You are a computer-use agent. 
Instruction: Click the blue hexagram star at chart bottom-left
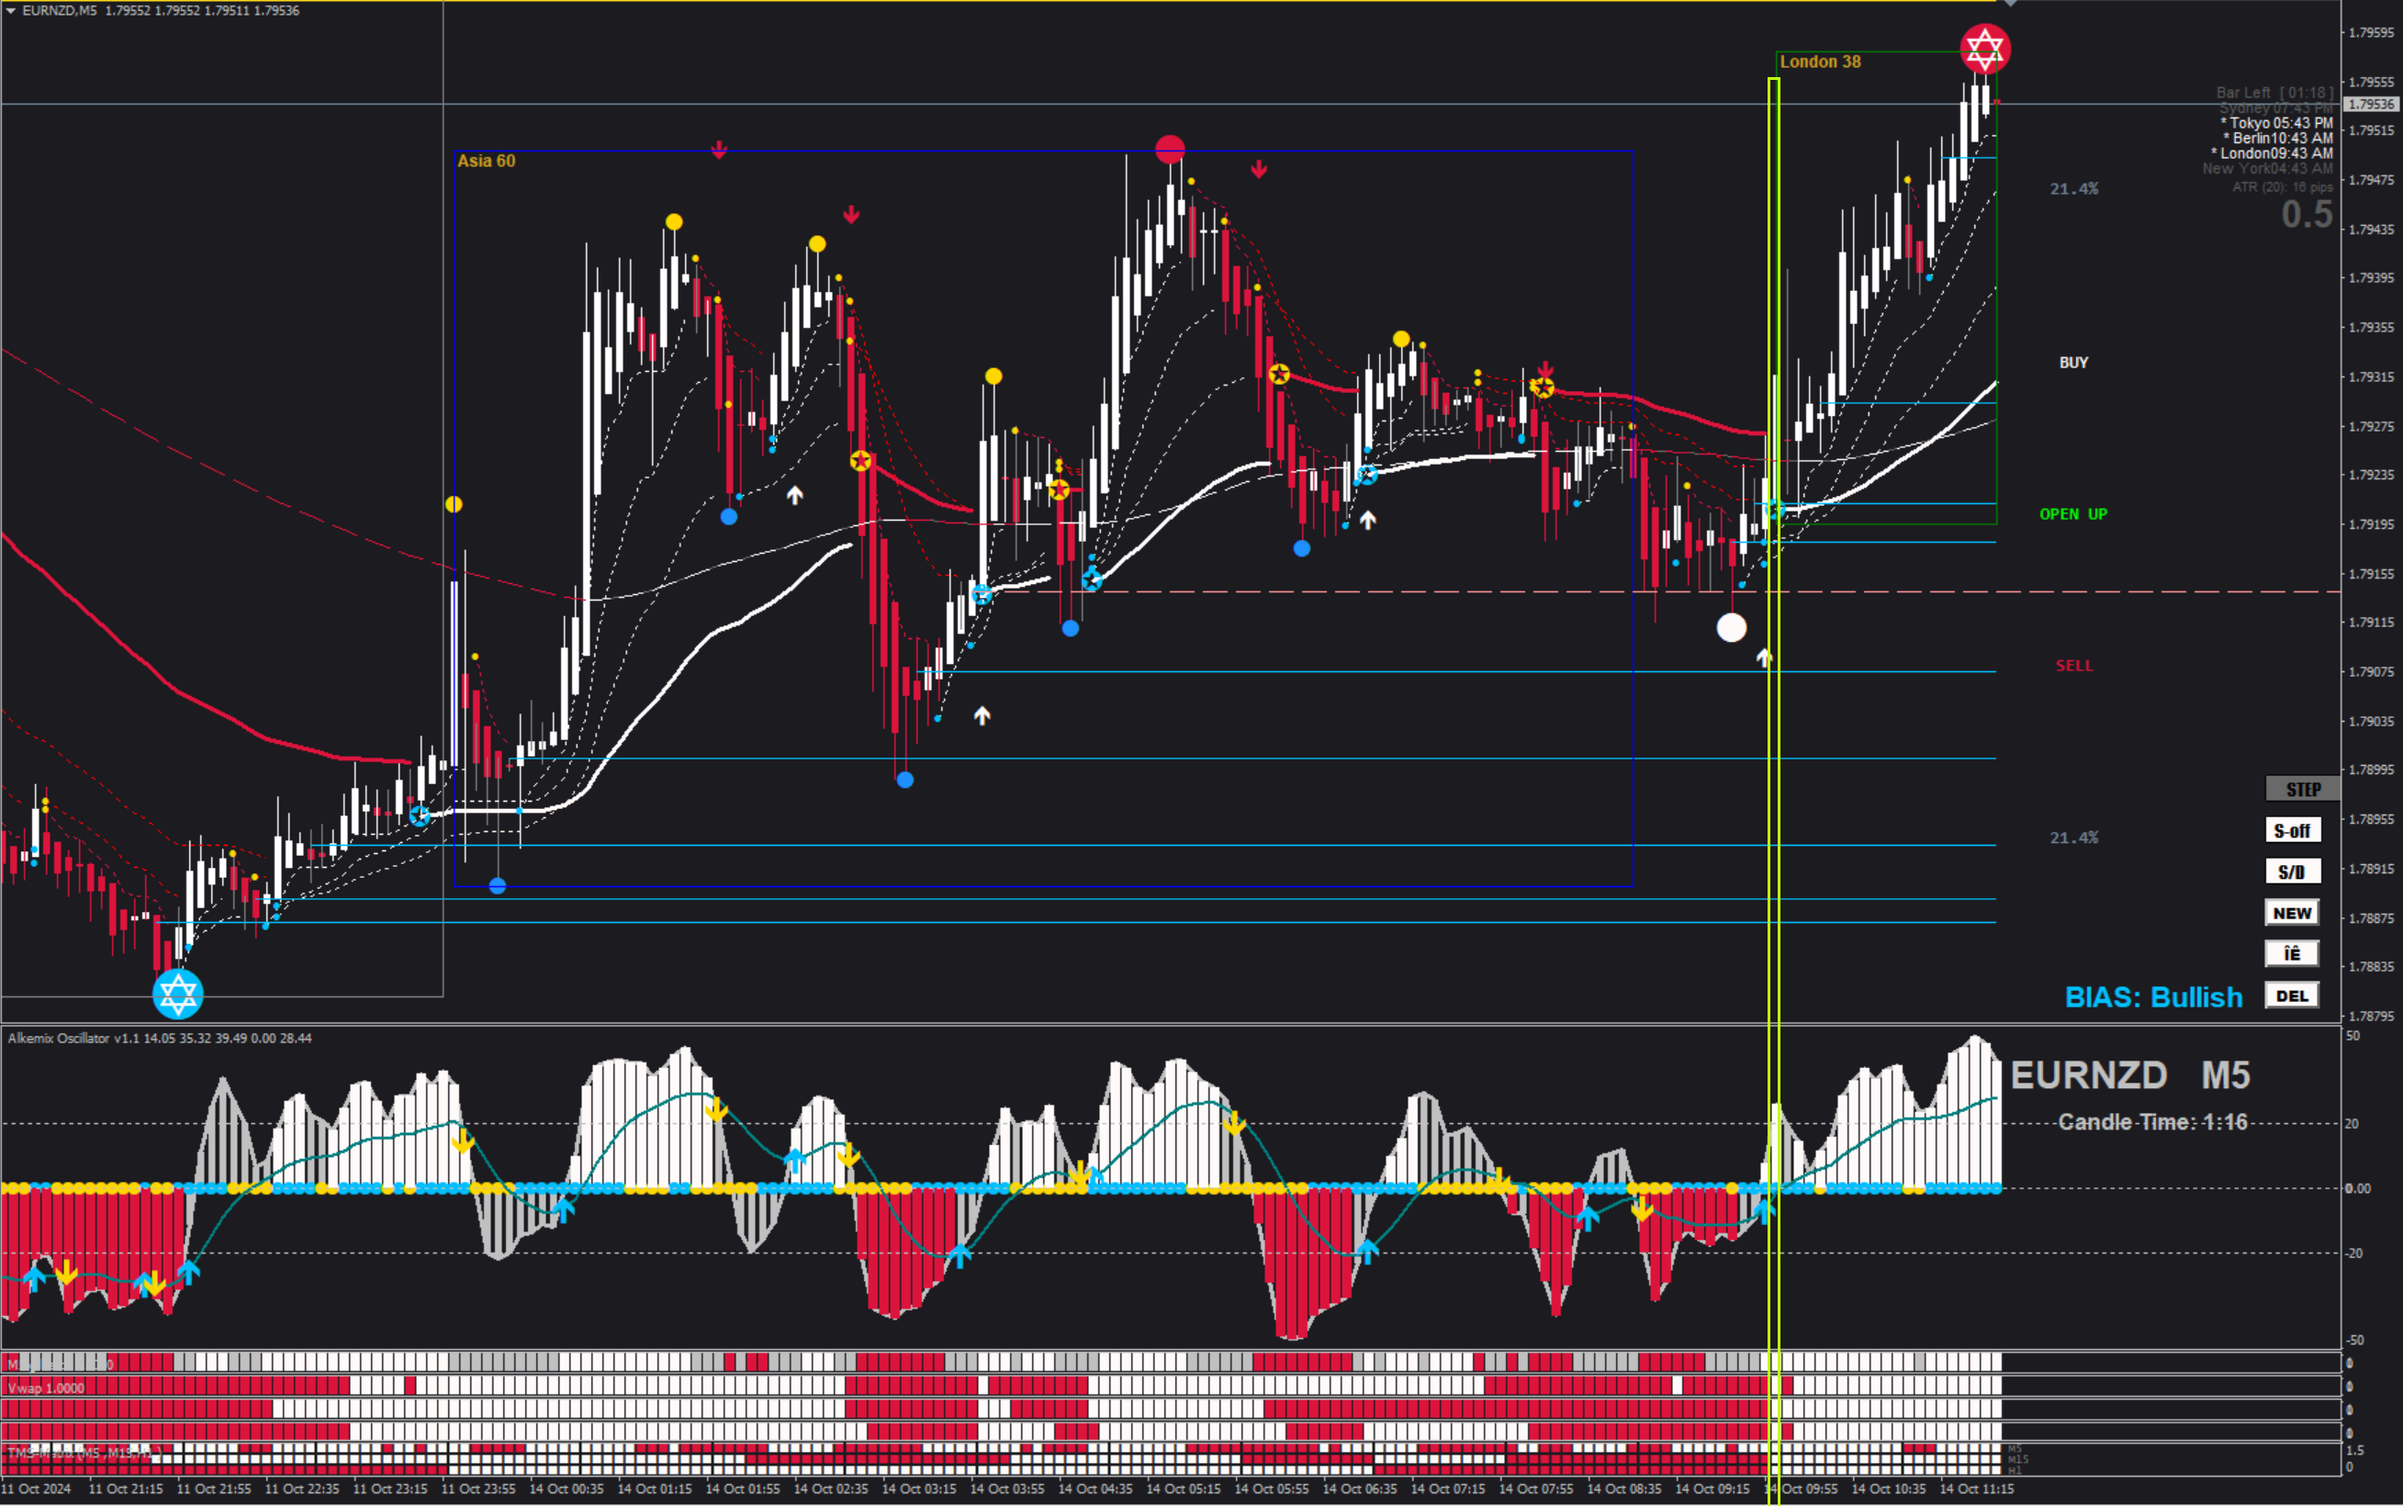coord(178,993)
